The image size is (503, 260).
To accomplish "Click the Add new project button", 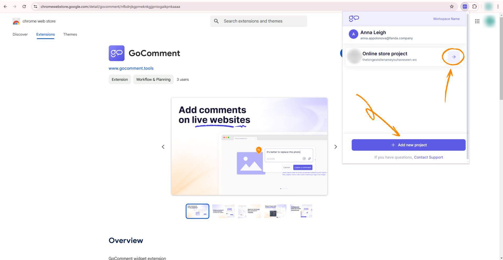I will coord(408,145).
